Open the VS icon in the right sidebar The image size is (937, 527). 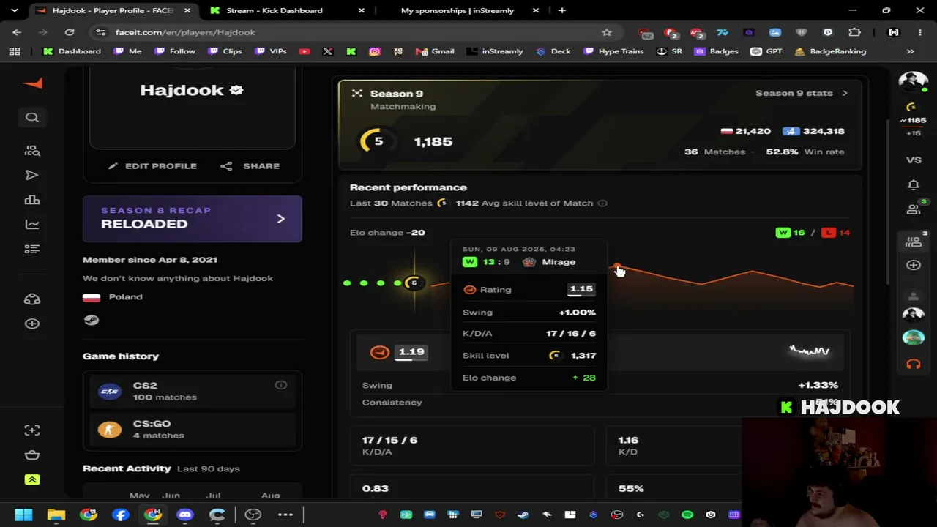tap(914, 160)
